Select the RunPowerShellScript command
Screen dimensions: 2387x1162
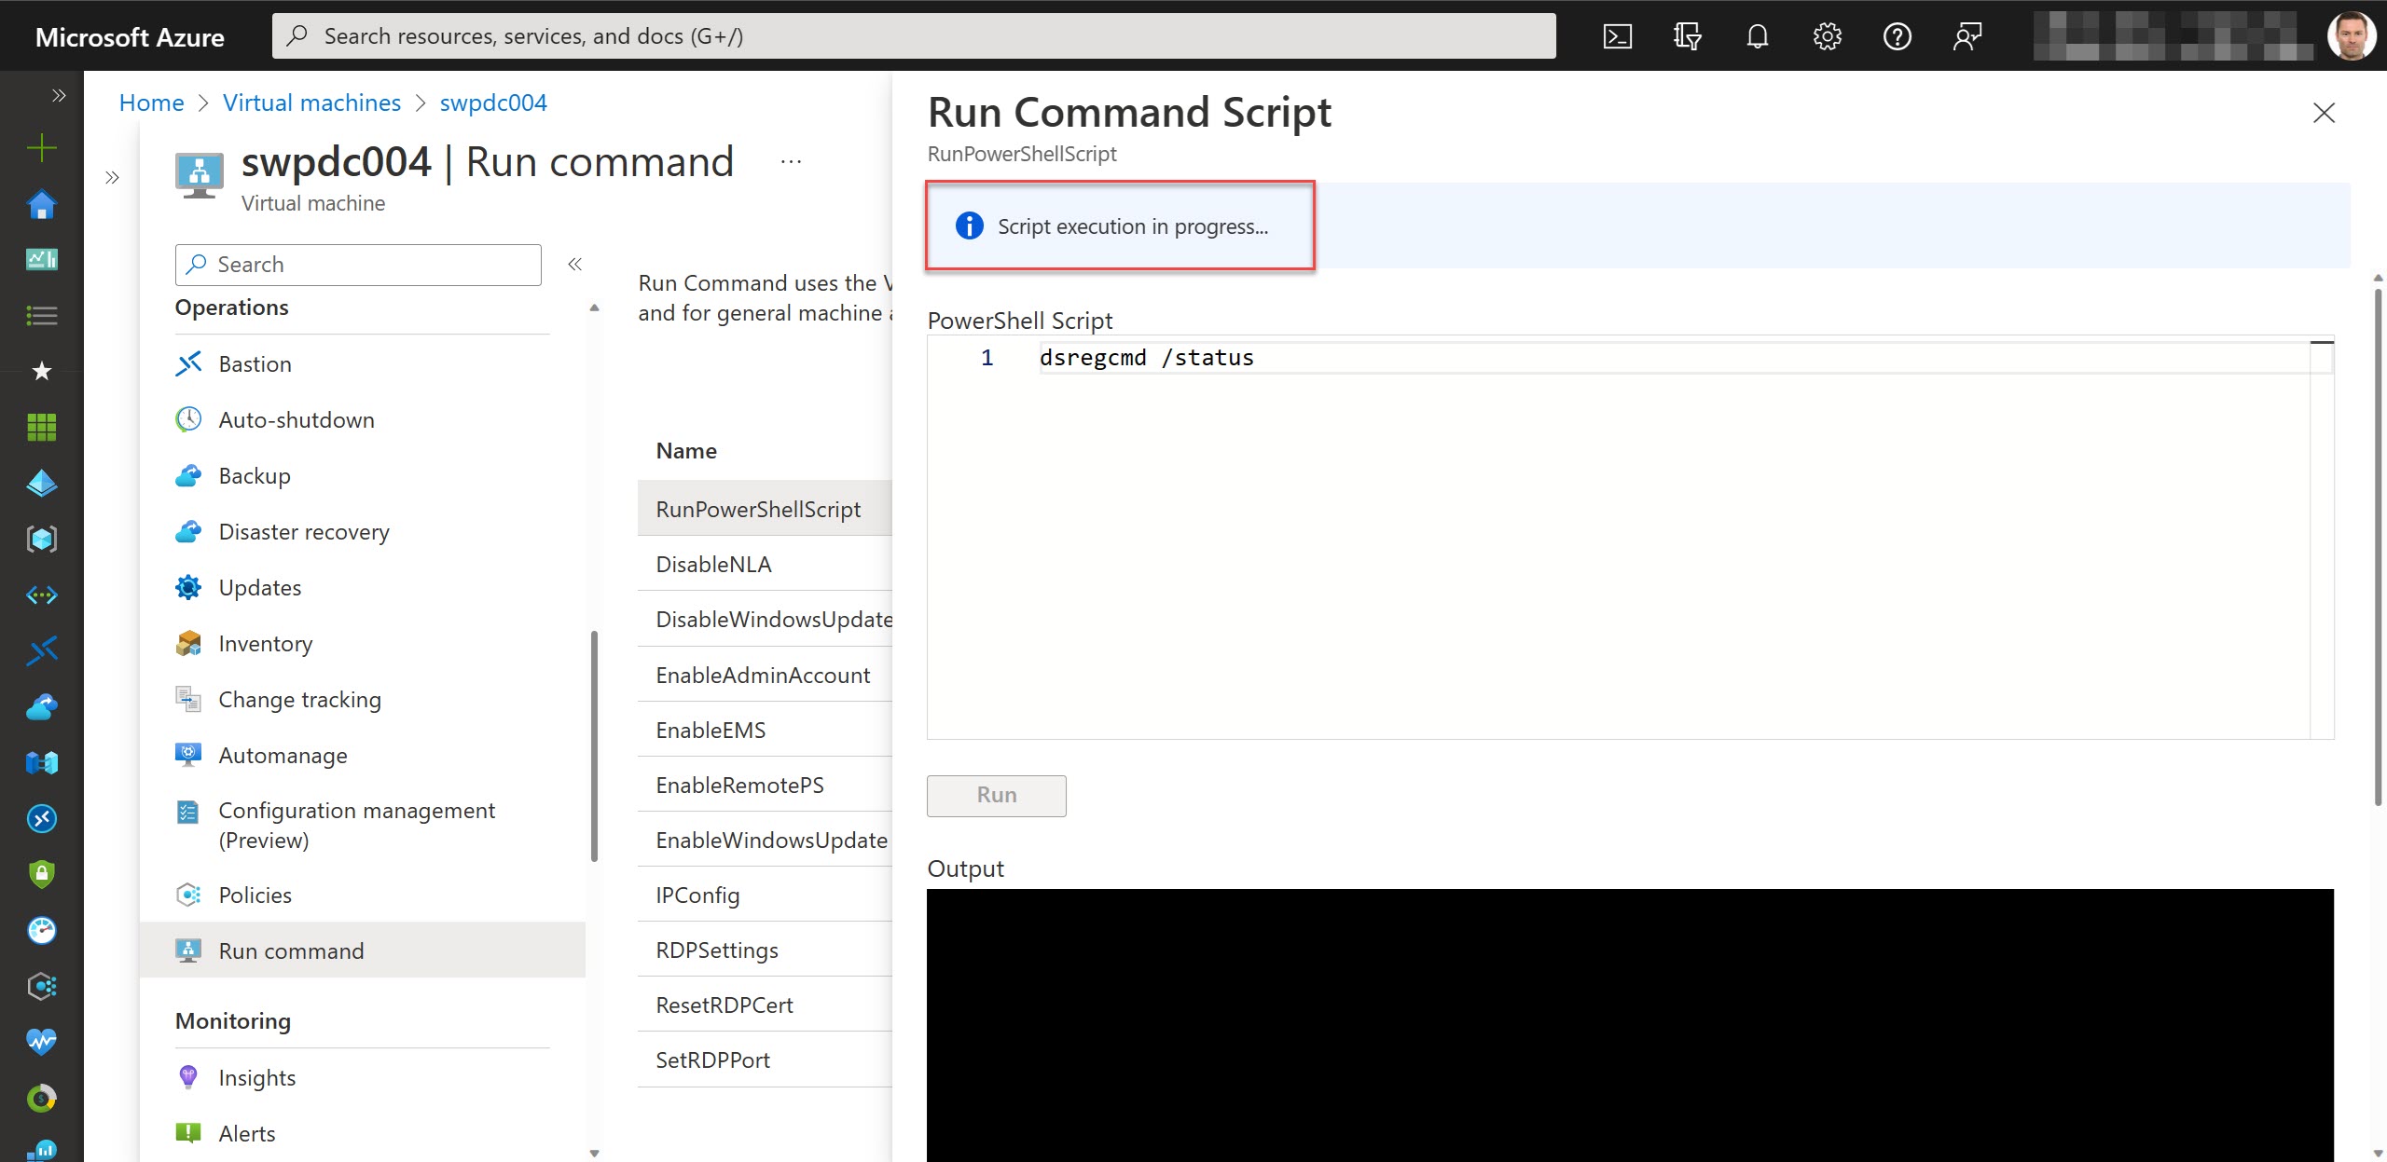click(758, 509)
